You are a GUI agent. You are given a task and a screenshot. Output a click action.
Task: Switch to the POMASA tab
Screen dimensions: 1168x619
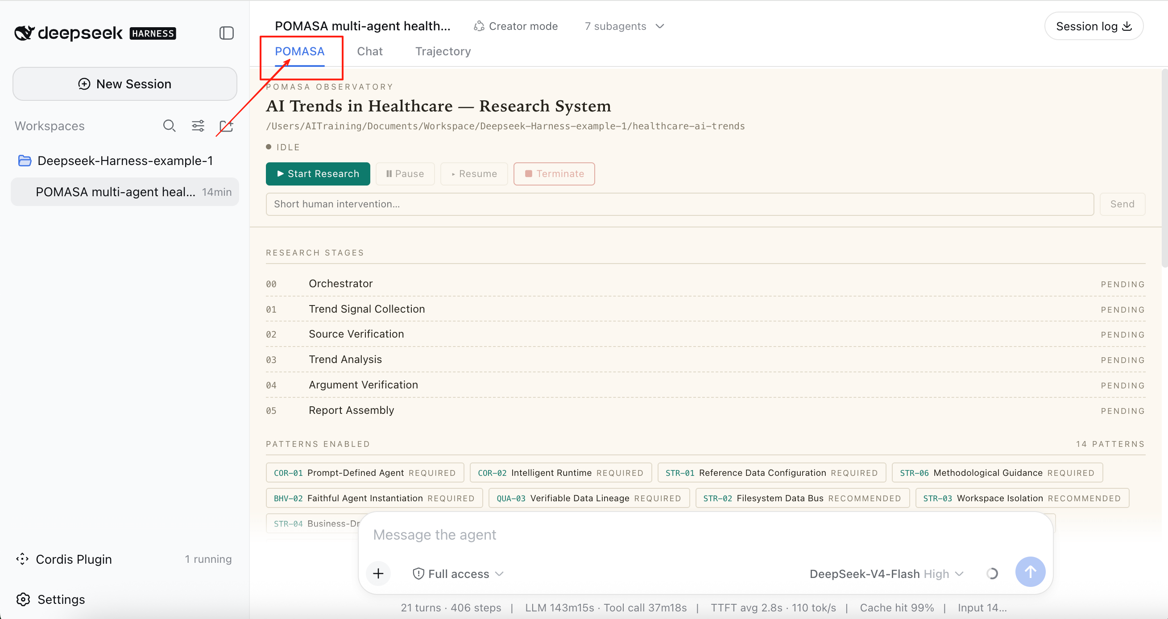[x=300, y=51]
